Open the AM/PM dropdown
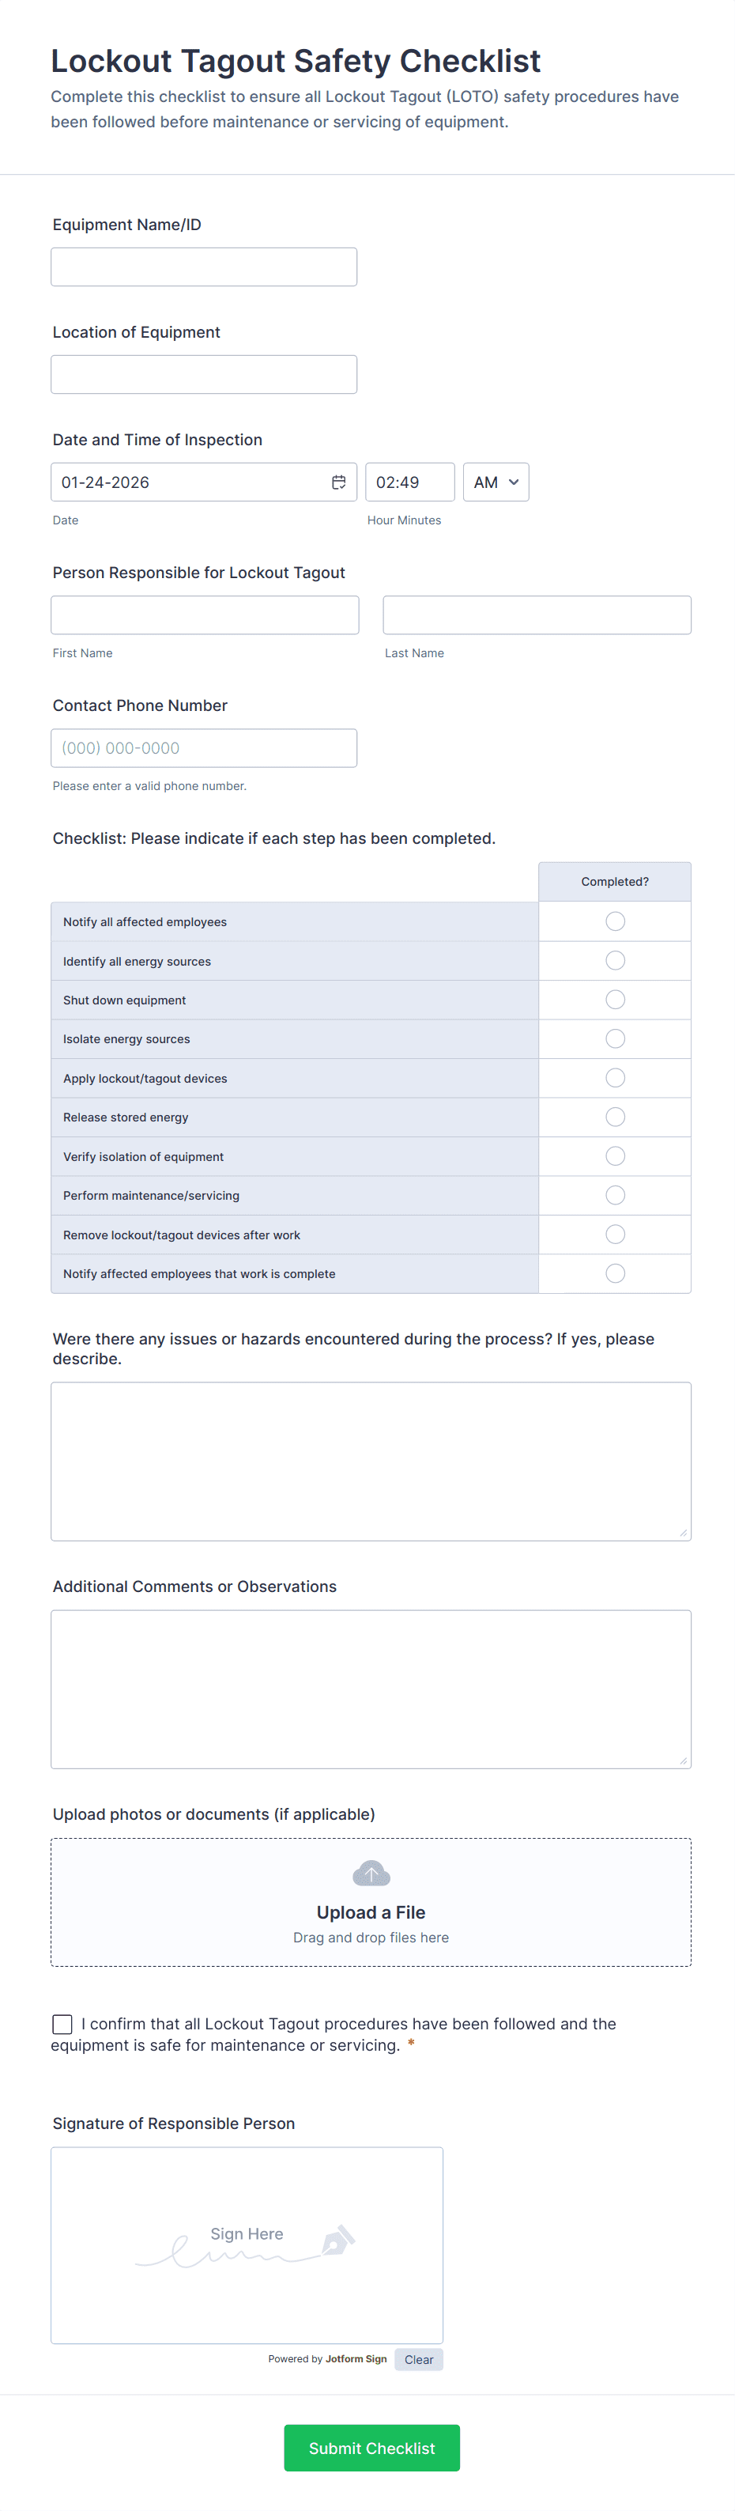The image size is (735, 2511). [496, 482]
